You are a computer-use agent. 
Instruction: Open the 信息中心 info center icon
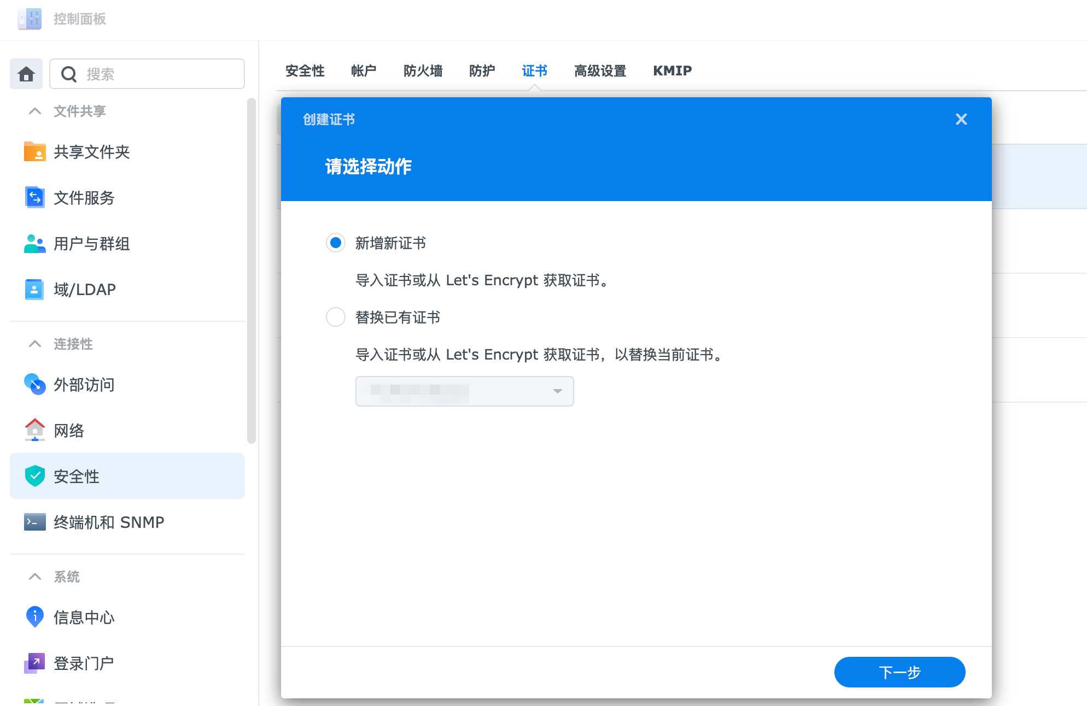[x=34, y=617]
